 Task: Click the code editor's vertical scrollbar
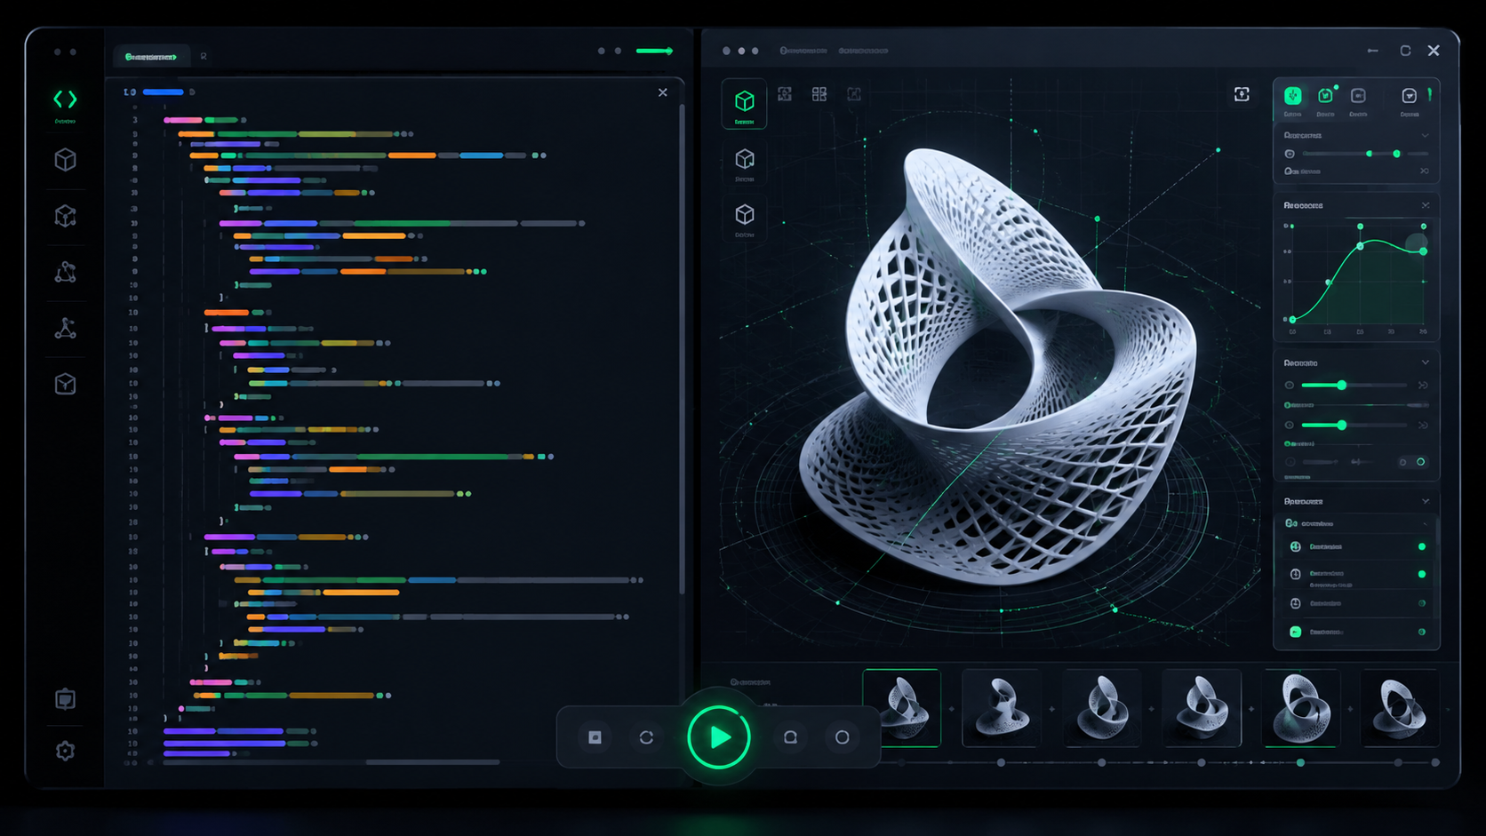pos(682,348)
